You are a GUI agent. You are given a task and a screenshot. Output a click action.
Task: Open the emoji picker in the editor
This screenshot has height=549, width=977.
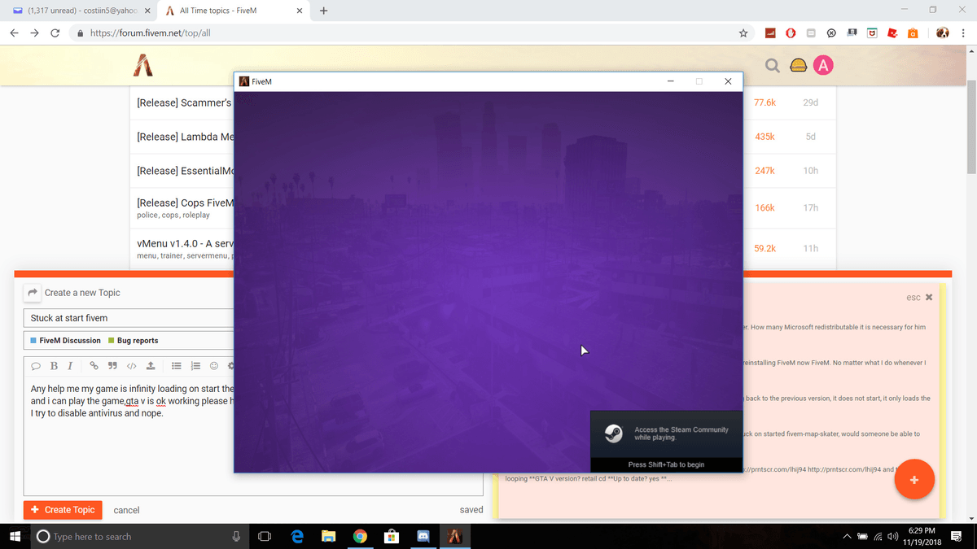point(214,366)
